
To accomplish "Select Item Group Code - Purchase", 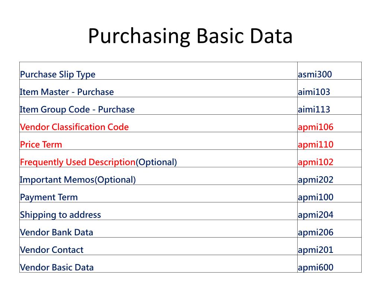I will (77, 110).
